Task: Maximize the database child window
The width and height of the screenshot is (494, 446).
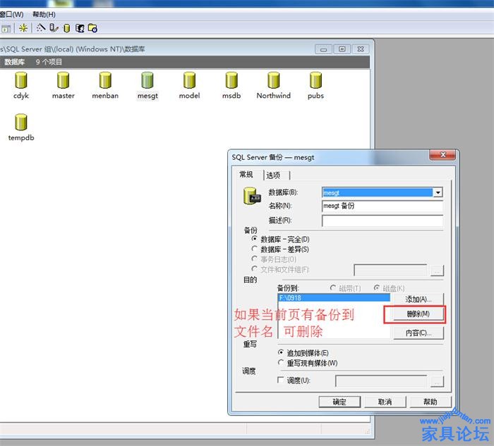Action: click(342, 49)
